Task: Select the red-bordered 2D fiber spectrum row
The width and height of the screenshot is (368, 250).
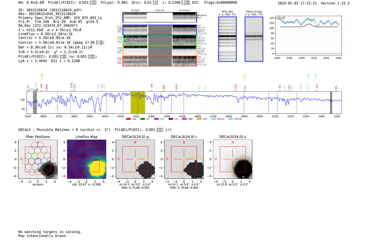Action: coord(160,61)
